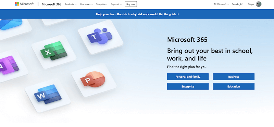Click the Microsoft 365 hero heading
The image size is (274, 127).
point(187,40)
